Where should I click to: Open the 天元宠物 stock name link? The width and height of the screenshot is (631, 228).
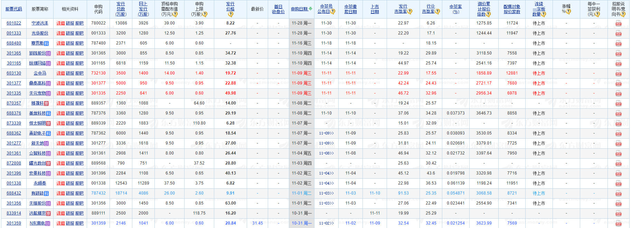click(x=37, y=93)
